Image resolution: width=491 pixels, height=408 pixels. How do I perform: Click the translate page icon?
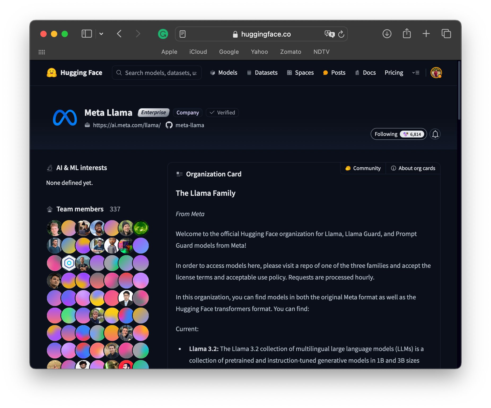(330, 34)
